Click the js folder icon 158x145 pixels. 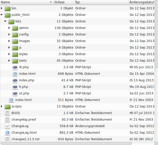pyautogui.click(x=15, y=48)
